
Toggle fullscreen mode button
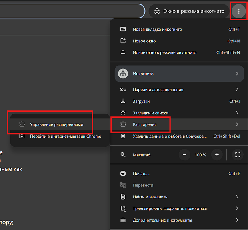[x=238, y=155]
